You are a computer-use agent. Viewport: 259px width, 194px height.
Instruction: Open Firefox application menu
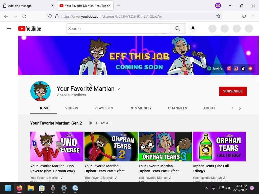[253, 16]
